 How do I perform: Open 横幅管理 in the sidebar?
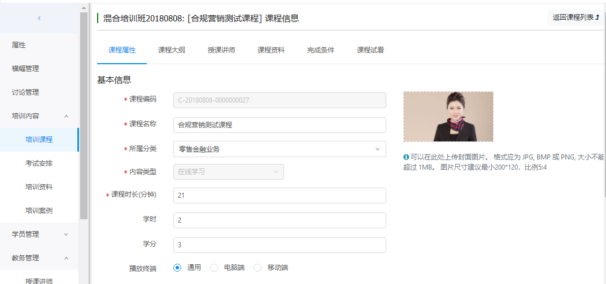(25, 69)
